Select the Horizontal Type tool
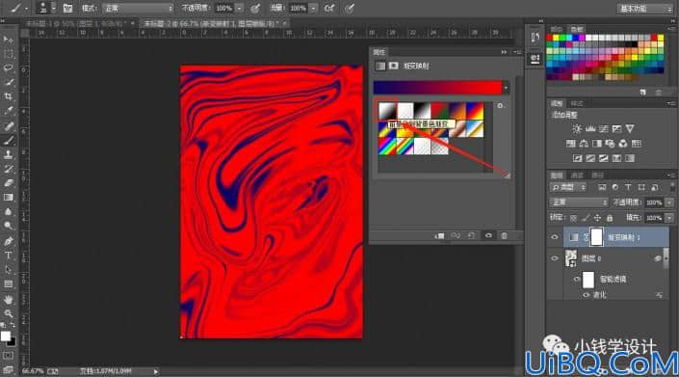Image resolution: width=679 pixels, height=377 pixels. click(x=8, y=256)
